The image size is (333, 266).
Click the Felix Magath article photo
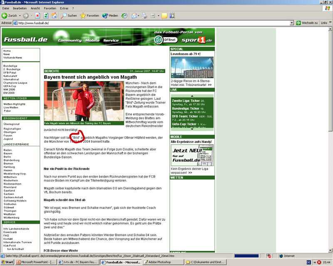(84, 101)
